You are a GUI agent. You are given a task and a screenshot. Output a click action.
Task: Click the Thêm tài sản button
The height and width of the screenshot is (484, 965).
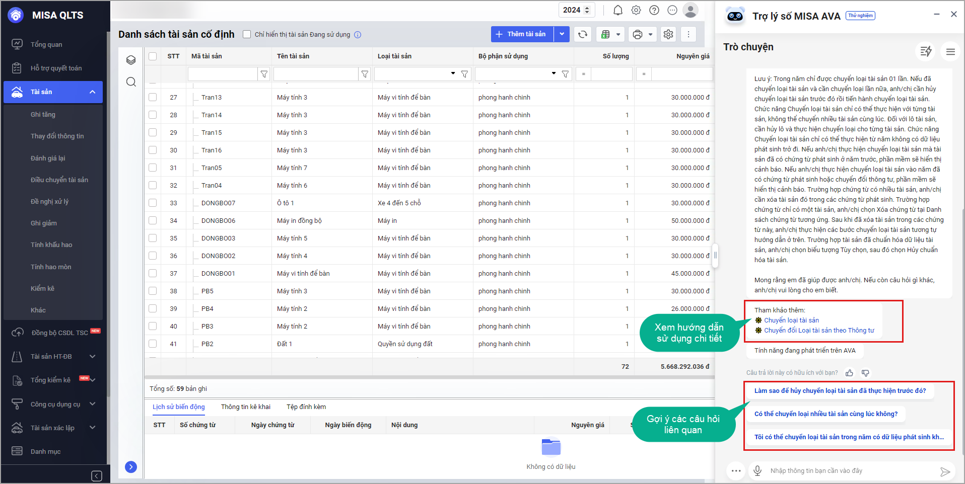(522, 34)
